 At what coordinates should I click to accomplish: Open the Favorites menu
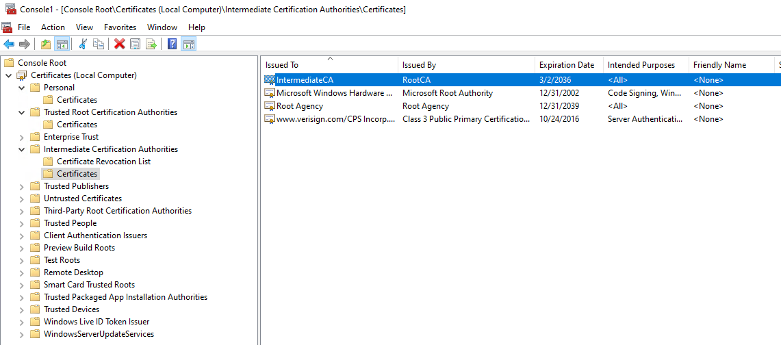pos(120,27)
